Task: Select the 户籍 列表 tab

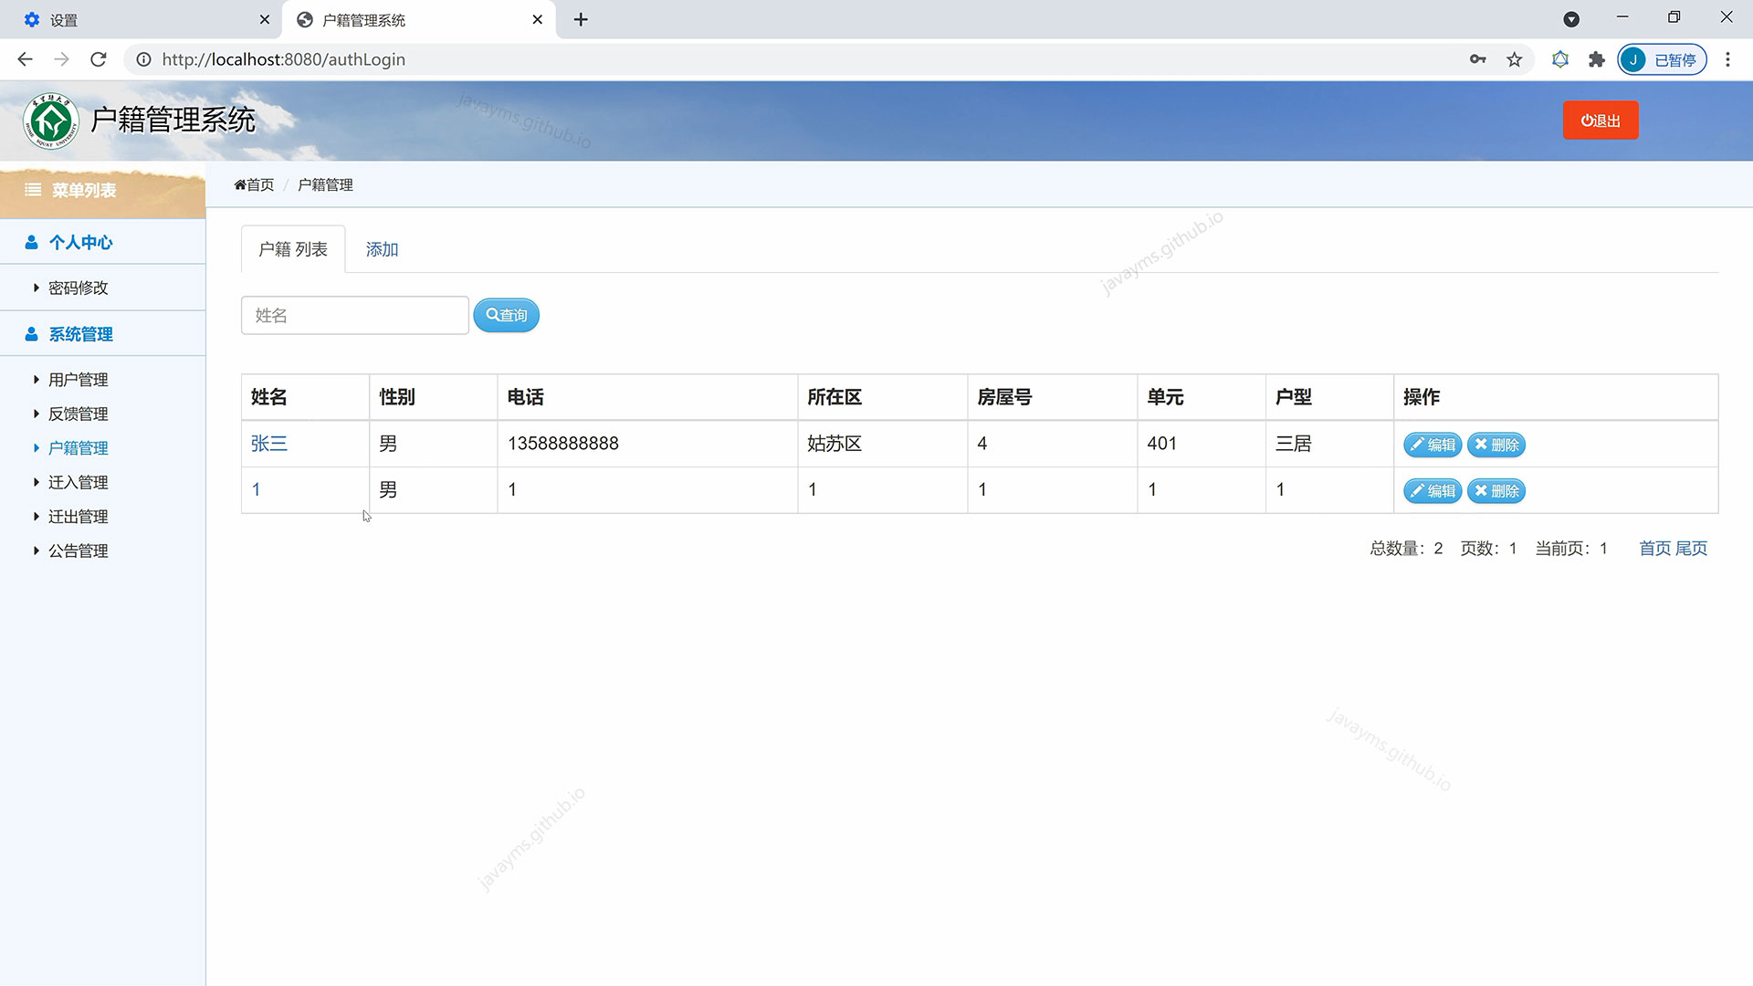Action: tap(292, 248)
